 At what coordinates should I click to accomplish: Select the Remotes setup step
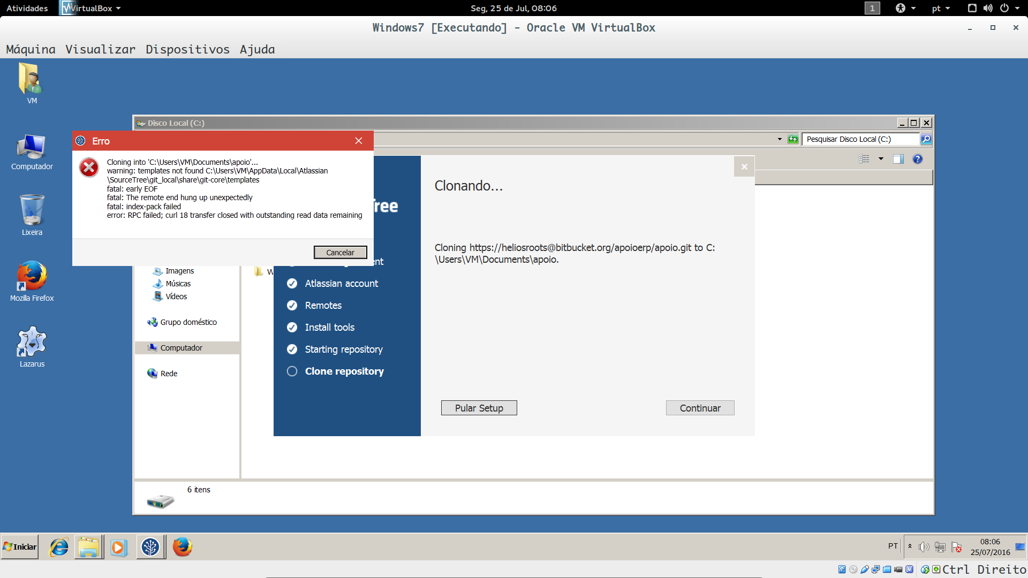coord(323,306)
